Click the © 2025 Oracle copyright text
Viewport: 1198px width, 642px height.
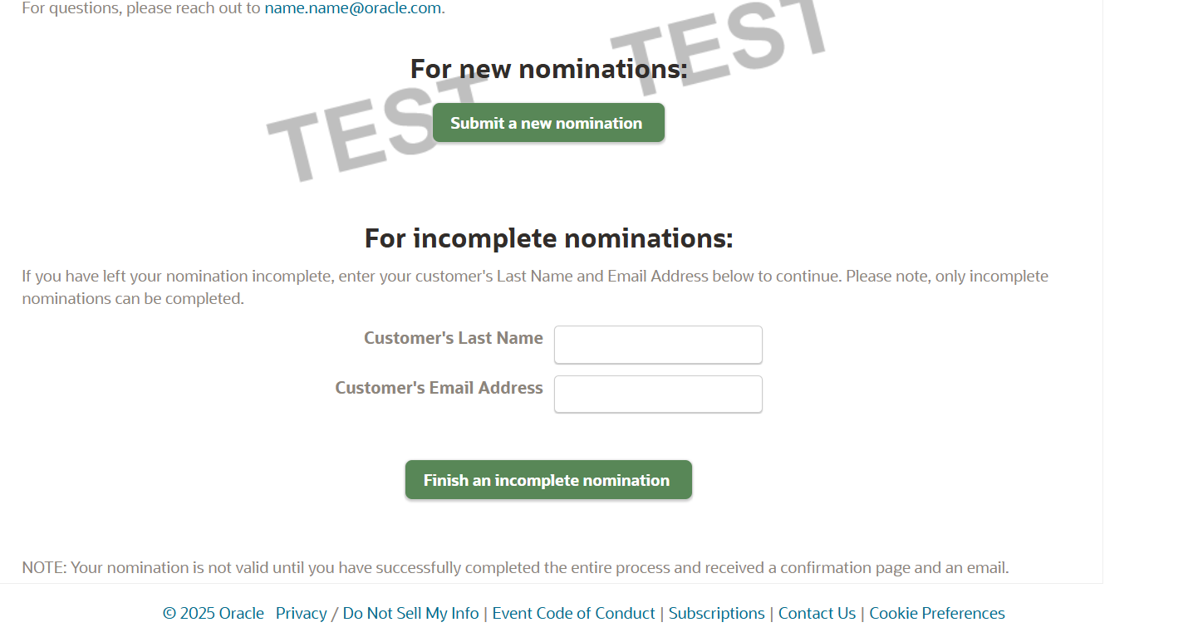[x=213, y=614]
